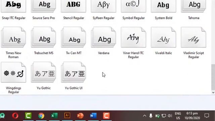Open the network status tray icon
The height and width of the screenshot is (121, 215).
164,116
